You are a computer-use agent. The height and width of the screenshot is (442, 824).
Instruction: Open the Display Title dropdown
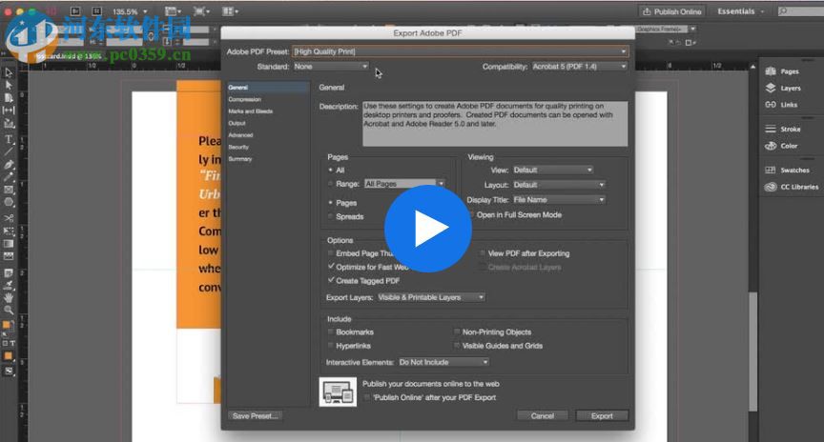click(x=559, y=199)
